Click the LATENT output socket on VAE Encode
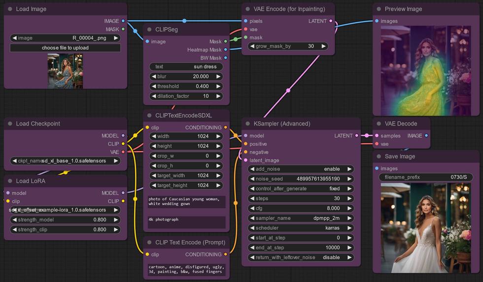The width and height of the screenshot is (483, 282). click(331, 21)
